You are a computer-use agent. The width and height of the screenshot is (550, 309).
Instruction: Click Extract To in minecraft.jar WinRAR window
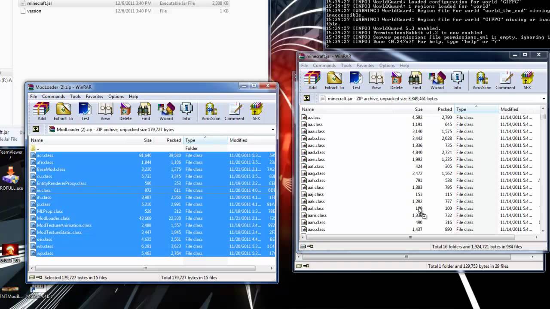(x=334, y=80)
